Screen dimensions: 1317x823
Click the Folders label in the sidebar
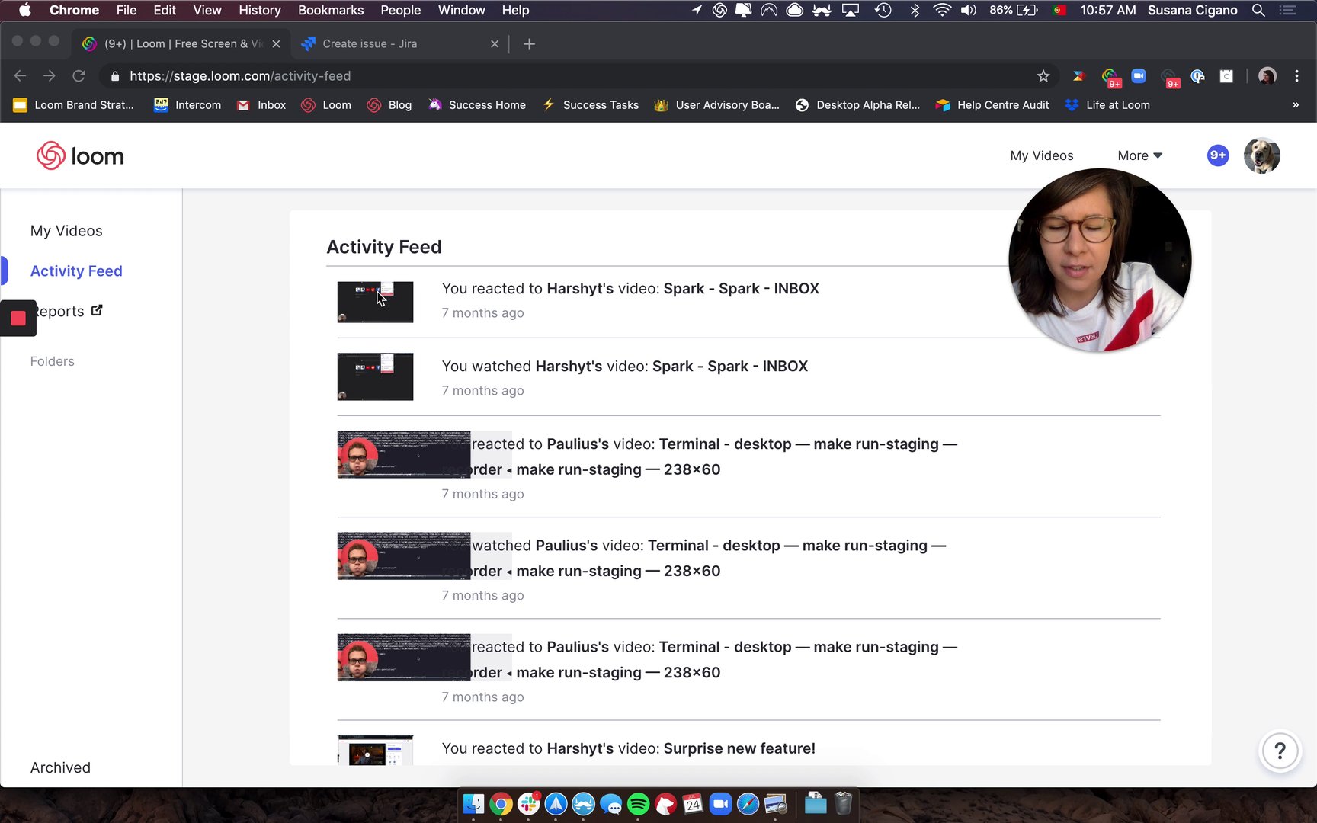coord(53,361)
